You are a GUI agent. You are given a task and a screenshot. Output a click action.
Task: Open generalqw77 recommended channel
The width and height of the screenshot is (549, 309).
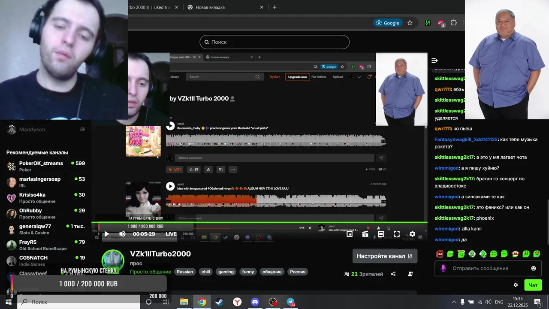coord(45,229)
